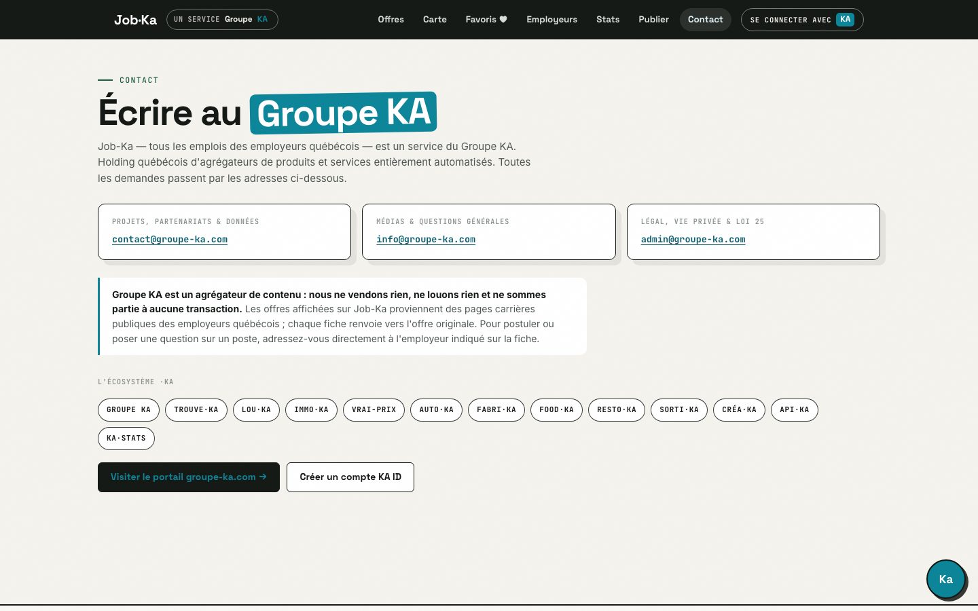Click the L'écosystème ·KA section label
This screenshot has width=978, height=611.
coord(136,382)
